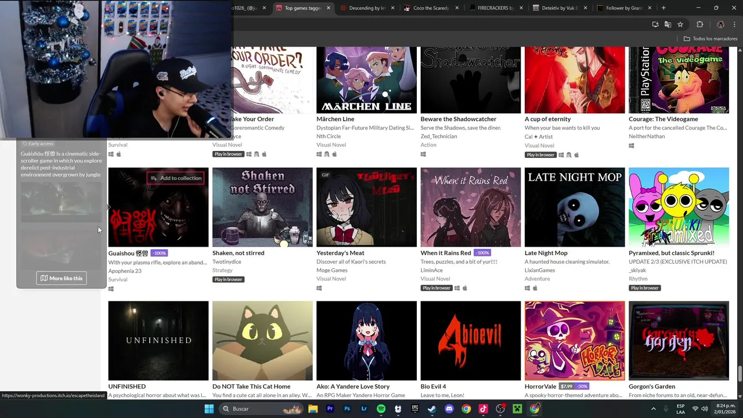Click the Linux icon under A cup of eternity
Image resolution: width=743 pixels, height=418 pixels.
tap(569, 155)
